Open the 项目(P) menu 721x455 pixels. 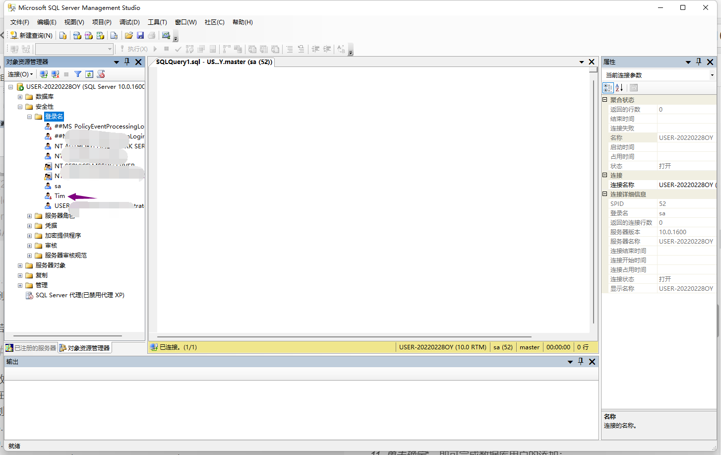[x=102, y=22]
